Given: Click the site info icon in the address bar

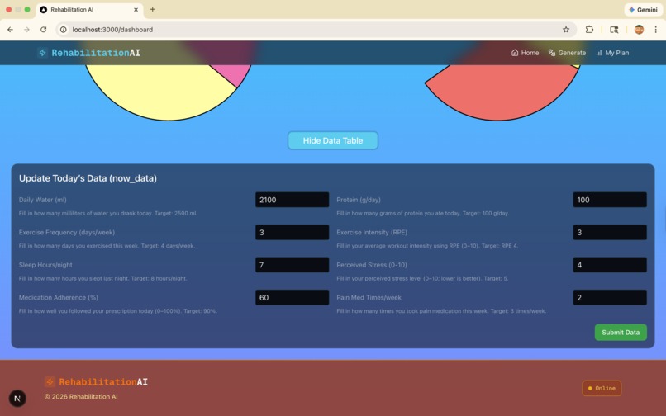Looking at the screenshot, I should 64,30.
